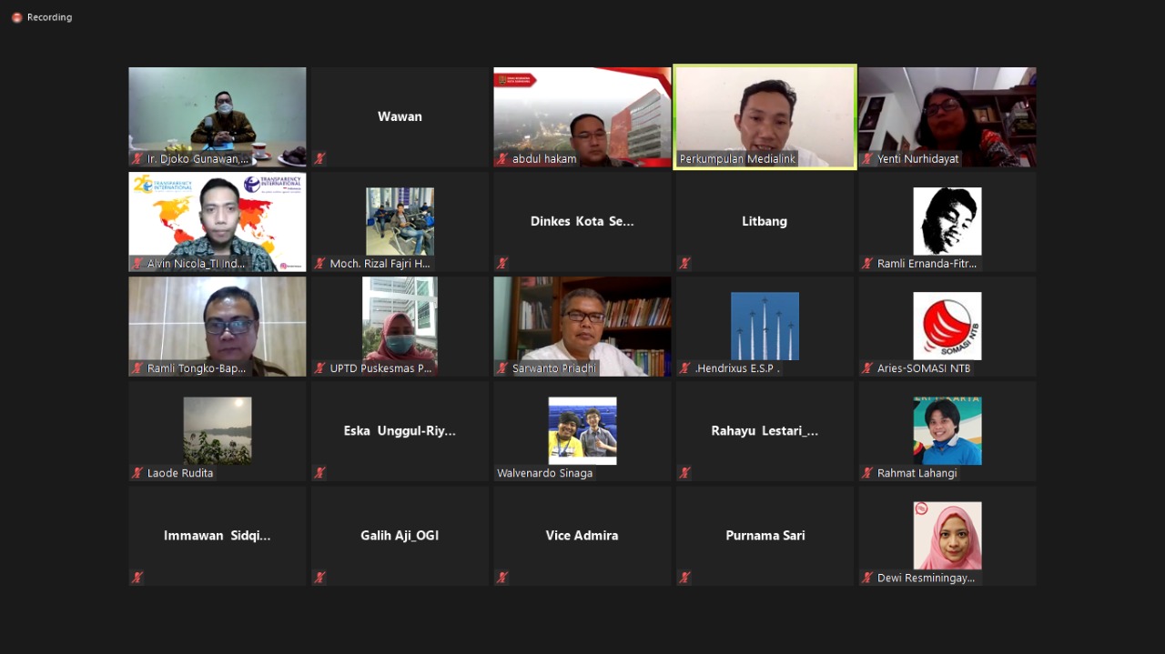Click the red Recording indicator icon
The width and height of the screenshot is (1165, 654).
point(16,17)
